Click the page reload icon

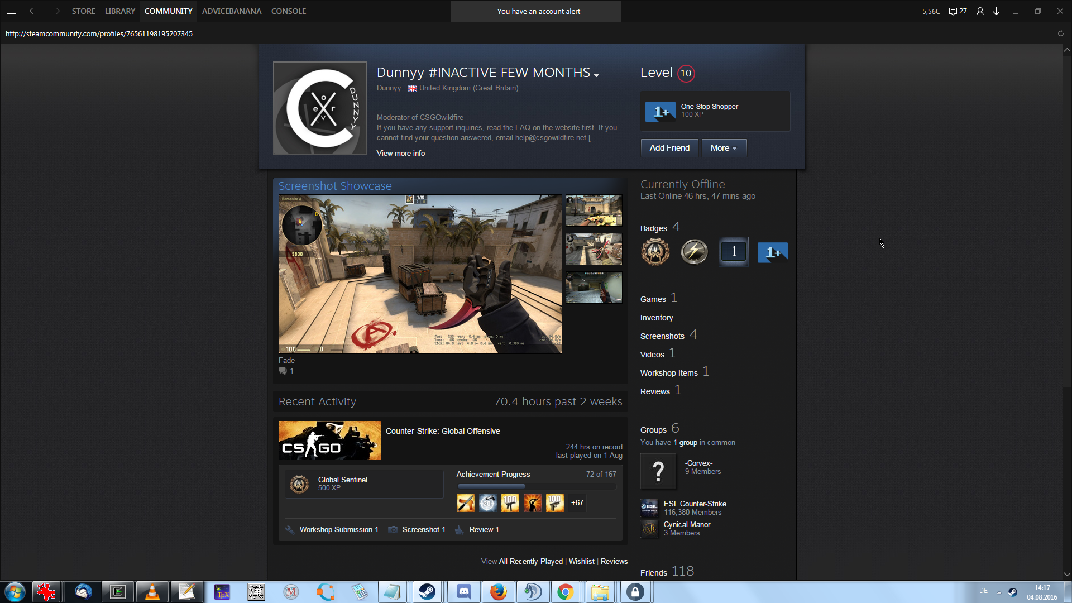point(1060,33)
